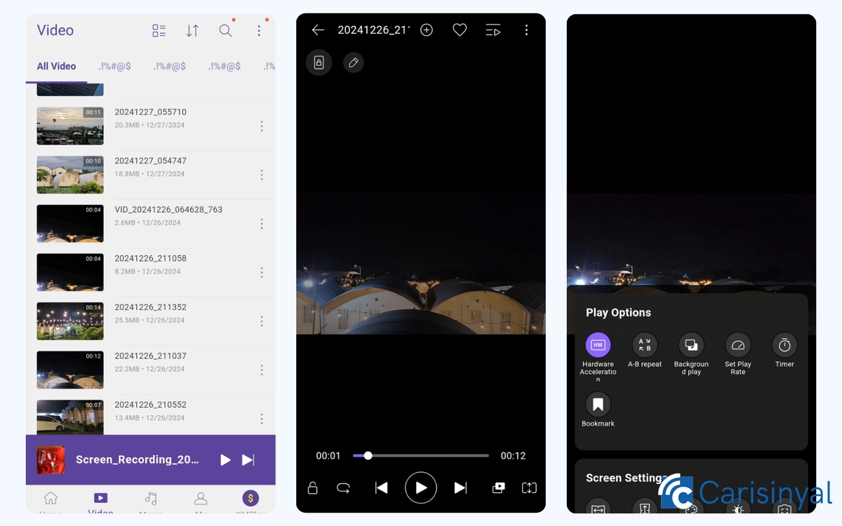Change screen fit with the aspect icon

click(529, 487)
